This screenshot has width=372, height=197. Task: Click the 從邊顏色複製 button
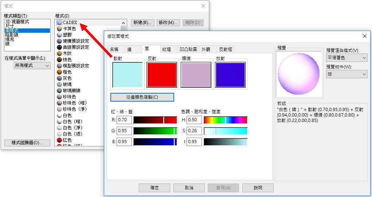pos(142,97)
